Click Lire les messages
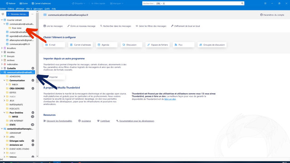 [x=53, y=26]
